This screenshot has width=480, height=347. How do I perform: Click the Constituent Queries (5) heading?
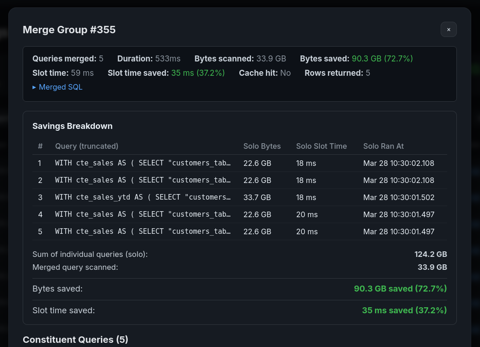coord(75,340)
